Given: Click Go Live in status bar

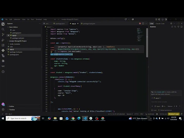Looking at the screenshot, I should tap(163, 114).
